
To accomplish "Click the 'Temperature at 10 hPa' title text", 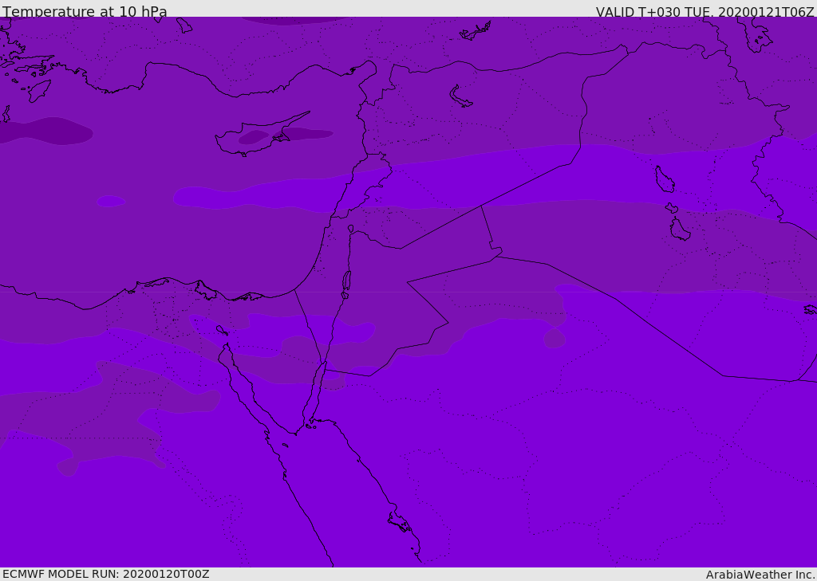I will click(x=85, y=11).
